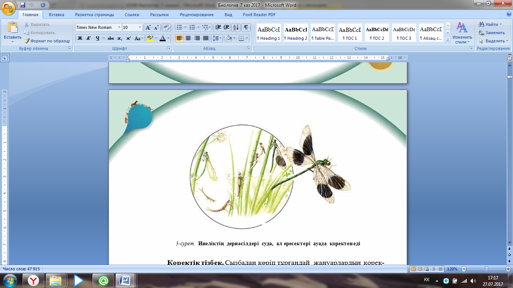Image resolution: width=513 pixels, height=288 pixels.
Task: Click the Format Painter brush icon
Action: point(27,41)
